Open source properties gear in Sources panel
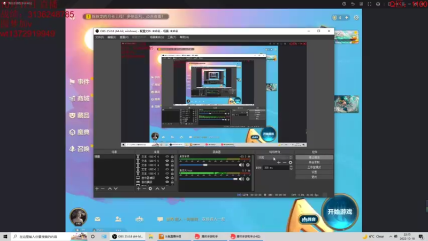This screenshot has width=428, height=241. 150,189
